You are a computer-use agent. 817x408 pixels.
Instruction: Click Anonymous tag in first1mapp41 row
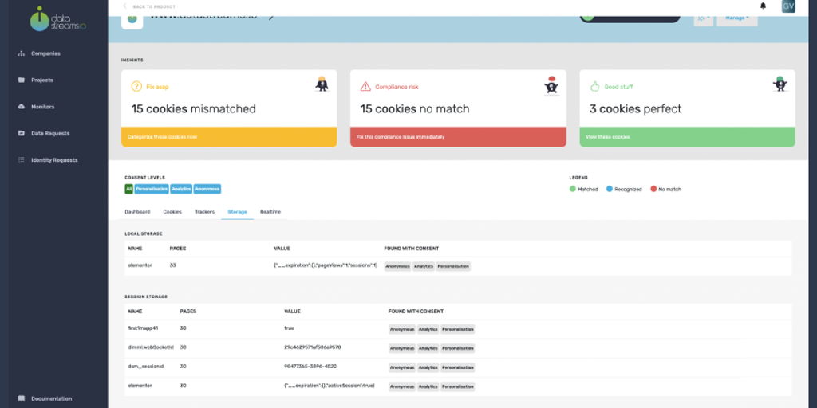pyautogui.click(x=402, y=329)
